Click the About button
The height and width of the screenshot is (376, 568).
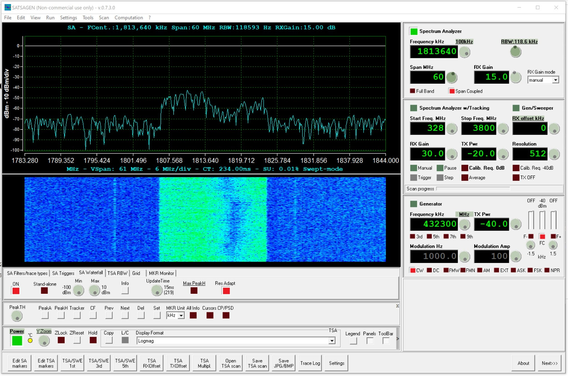tap(523, 363)
